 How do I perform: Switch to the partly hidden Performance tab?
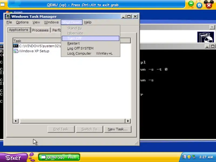(56, 30)
